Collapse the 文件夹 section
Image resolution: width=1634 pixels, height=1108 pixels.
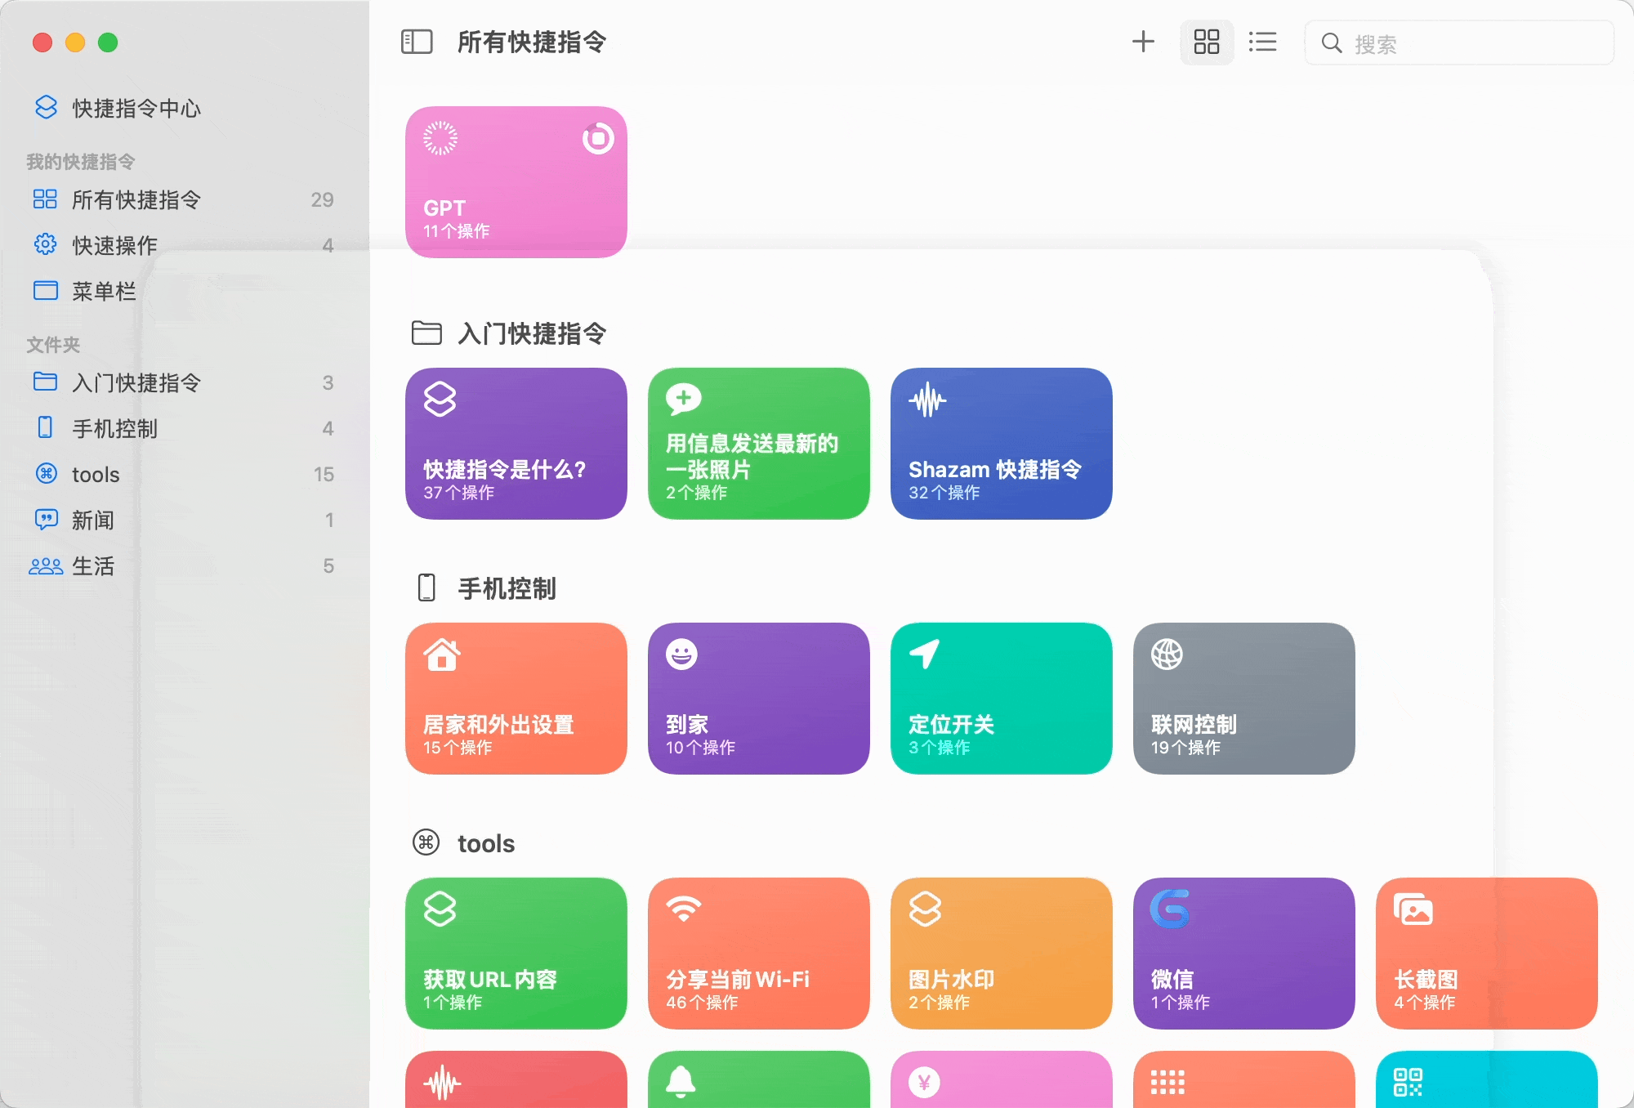(x=53, y=344)
